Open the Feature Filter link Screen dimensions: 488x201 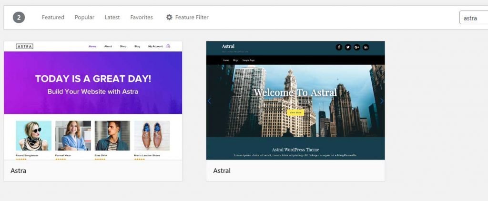coord(187,18)
